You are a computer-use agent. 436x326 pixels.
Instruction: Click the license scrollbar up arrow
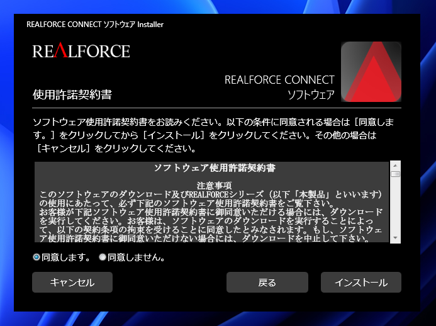395,166
